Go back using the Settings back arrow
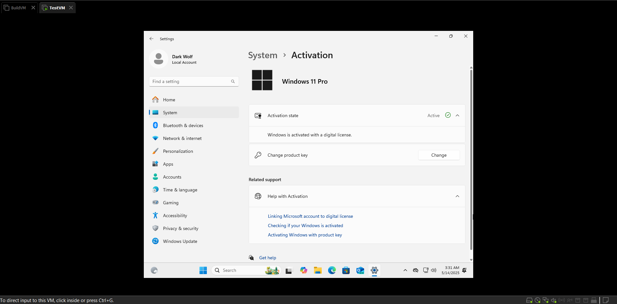 [151, 39]
